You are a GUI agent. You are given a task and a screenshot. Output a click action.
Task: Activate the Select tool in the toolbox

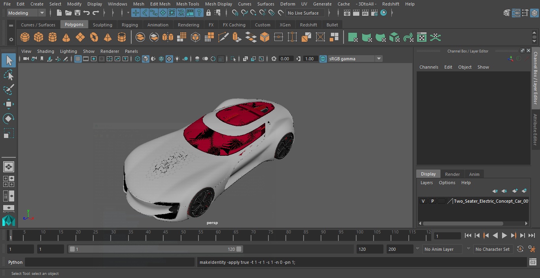coord(9,60)
